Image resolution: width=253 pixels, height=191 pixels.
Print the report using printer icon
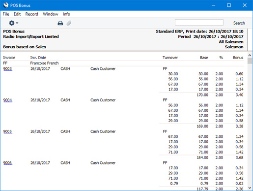[60, 23]
